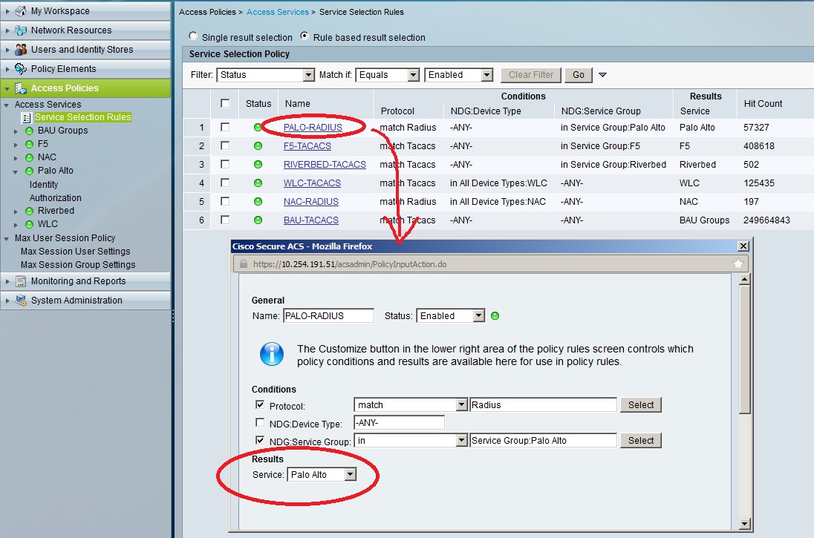Screen dimensions: 814x538
Task: Click Select button for Protocol condition
Action: tap(641, 404)
